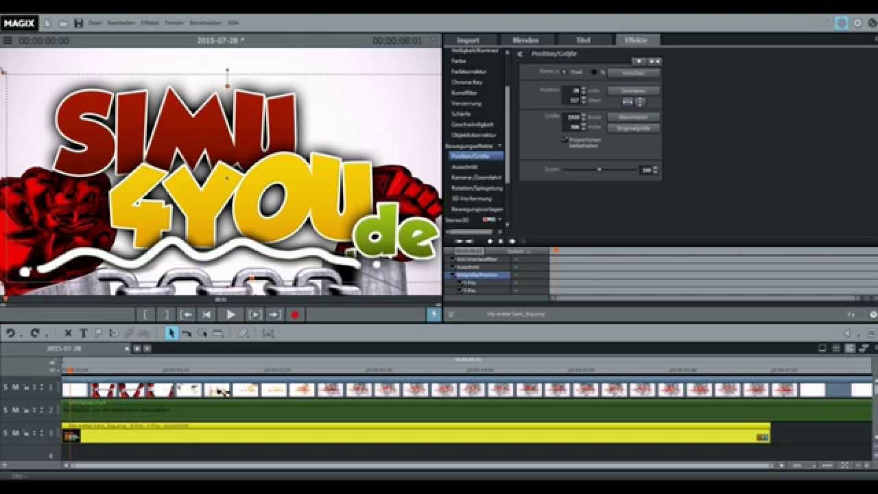Image resolution: width=878 pixels, height=494 pixels.
Task: Set range end with right bracket button
Action: (165, 314)
